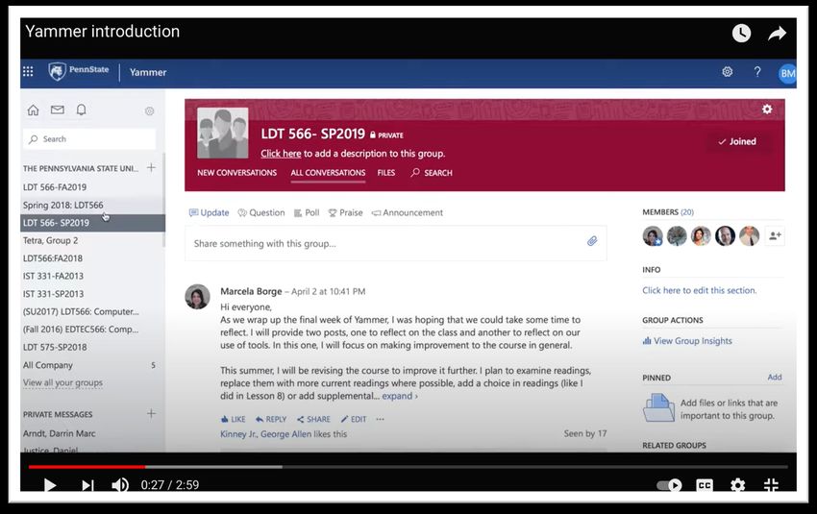Like Marcela Borge's post
817x514 pixels.
tap(233, 419)
